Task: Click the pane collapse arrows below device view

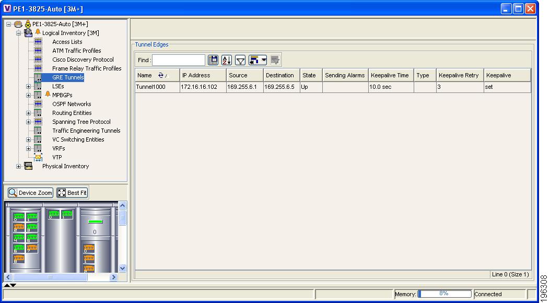Action: coord(10,285)
